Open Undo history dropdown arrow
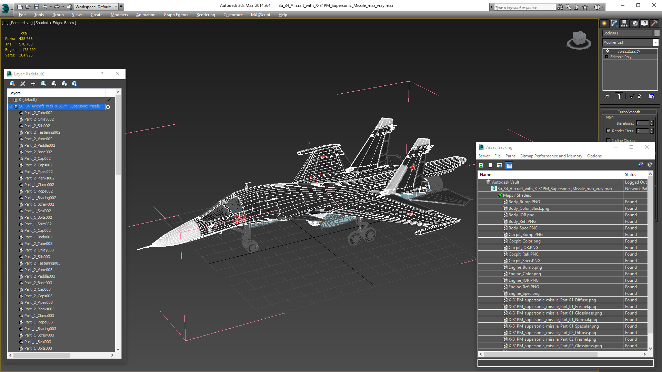Image resolution: width=662 pixels, height=372 pixels. (x=50, y=7)
